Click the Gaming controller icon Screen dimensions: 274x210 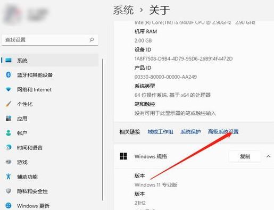tap(9, 162)
